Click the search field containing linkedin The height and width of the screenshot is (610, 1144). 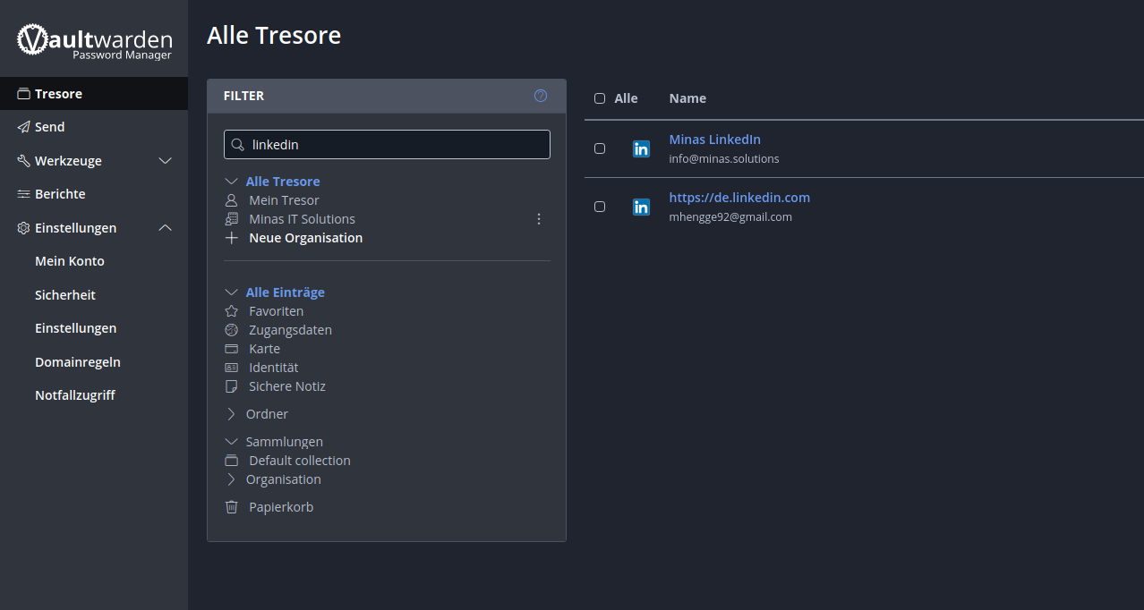(x=387, y=145)
